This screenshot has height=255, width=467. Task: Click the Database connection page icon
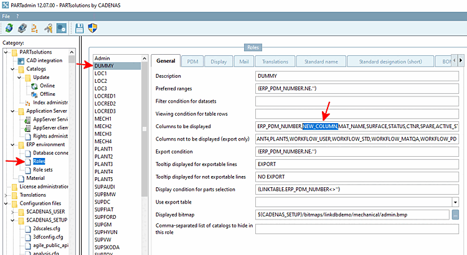(28, 153)
